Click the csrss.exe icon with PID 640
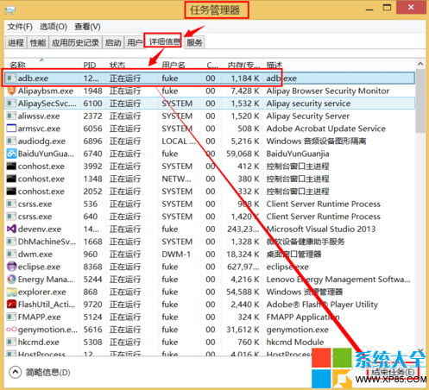Screen dimensions: 429x390 [11, 217]
